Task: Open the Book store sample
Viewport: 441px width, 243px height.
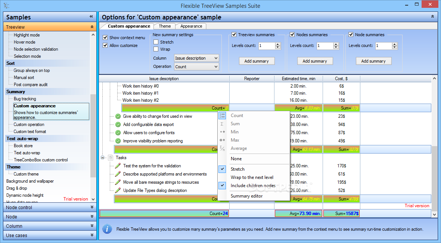Action: pyautogui.click(x=23, y=146)
